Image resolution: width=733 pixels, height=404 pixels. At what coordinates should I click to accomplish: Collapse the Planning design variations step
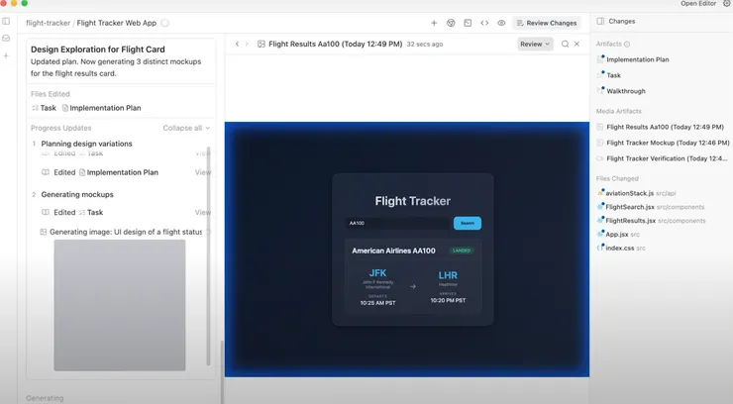86,144
